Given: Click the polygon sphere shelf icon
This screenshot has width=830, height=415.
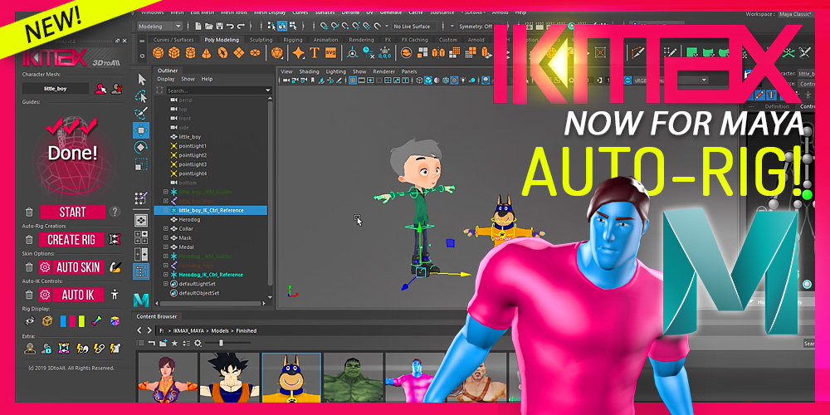Looking at the screenshot, I should click(158, 53).
